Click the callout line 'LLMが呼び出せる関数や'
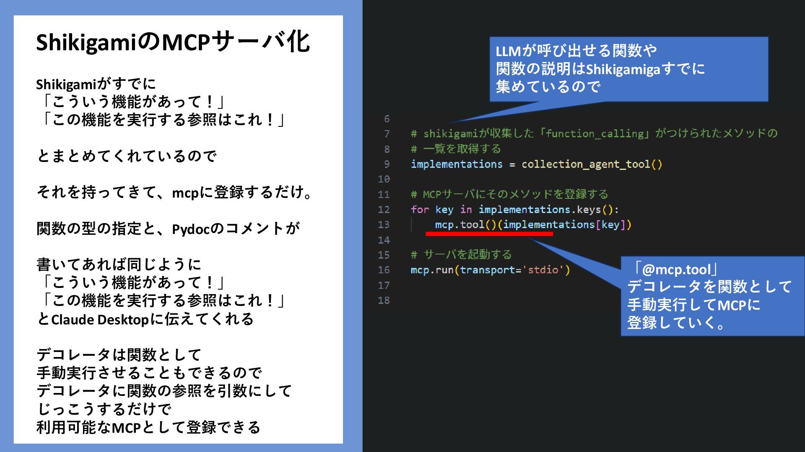805x452 pixels. [576, 51]
